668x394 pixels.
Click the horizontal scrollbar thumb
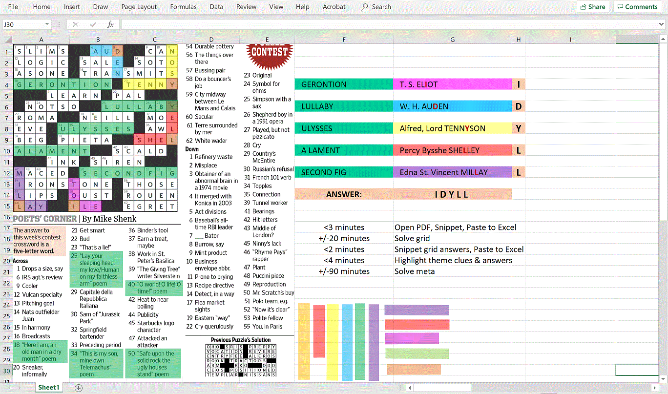coord(442,388)
